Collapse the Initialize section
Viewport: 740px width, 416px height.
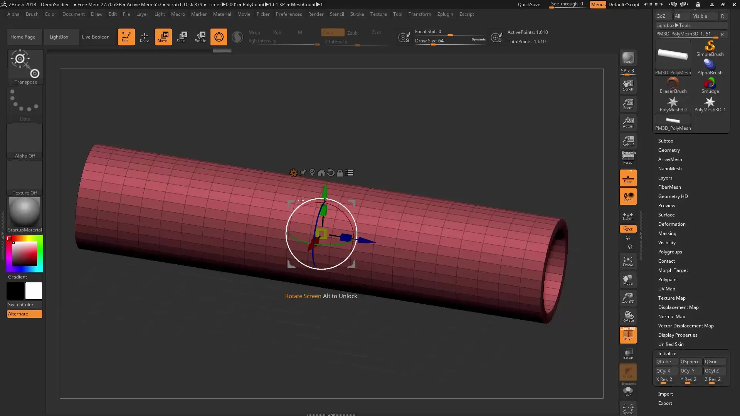667,354
